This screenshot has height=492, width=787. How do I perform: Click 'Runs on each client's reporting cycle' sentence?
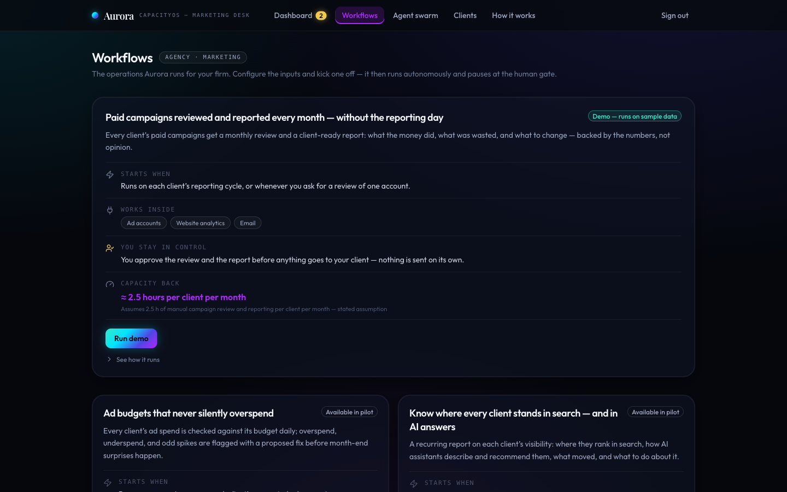coord(265,186)
